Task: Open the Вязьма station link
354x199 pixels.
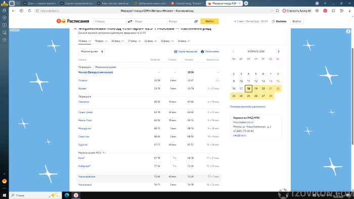Action: tap(82, 88)
